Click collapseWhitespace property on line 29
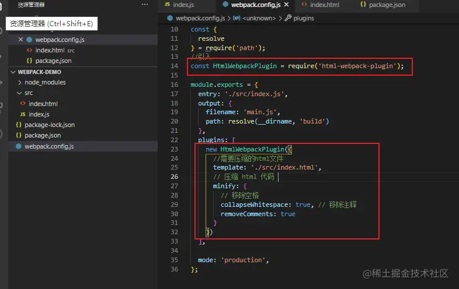Screen dimensions: 459x289 [x=254, y=205]
